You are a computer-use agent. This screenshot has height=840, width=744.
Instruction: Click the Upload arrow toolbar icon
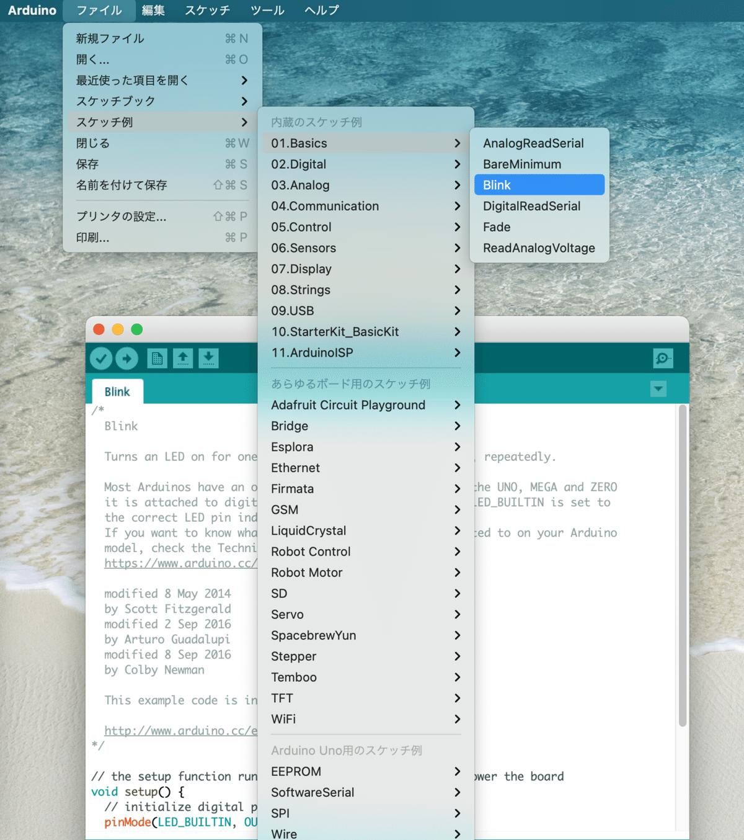coord(127,358)
